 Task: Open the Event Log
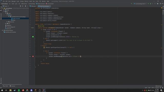[159, 86]
